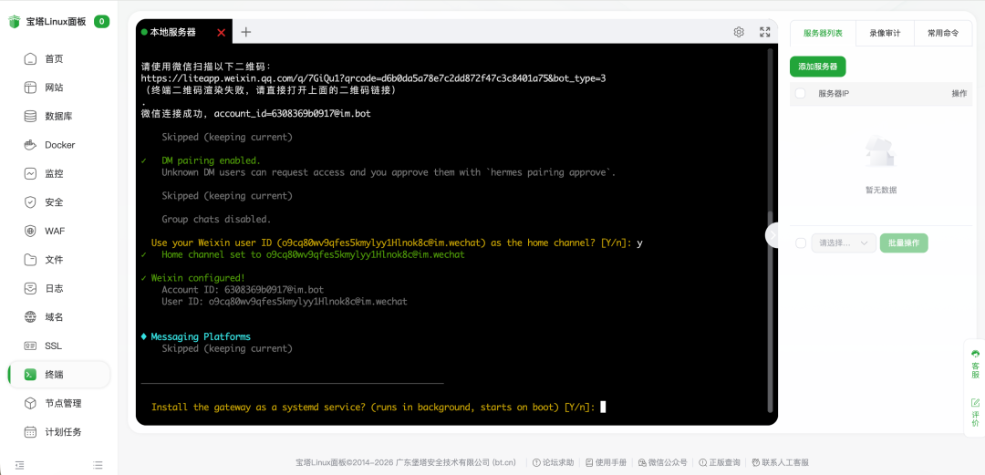Click the 宝塔Linux面板 logo icon

(x=15, y=22)
